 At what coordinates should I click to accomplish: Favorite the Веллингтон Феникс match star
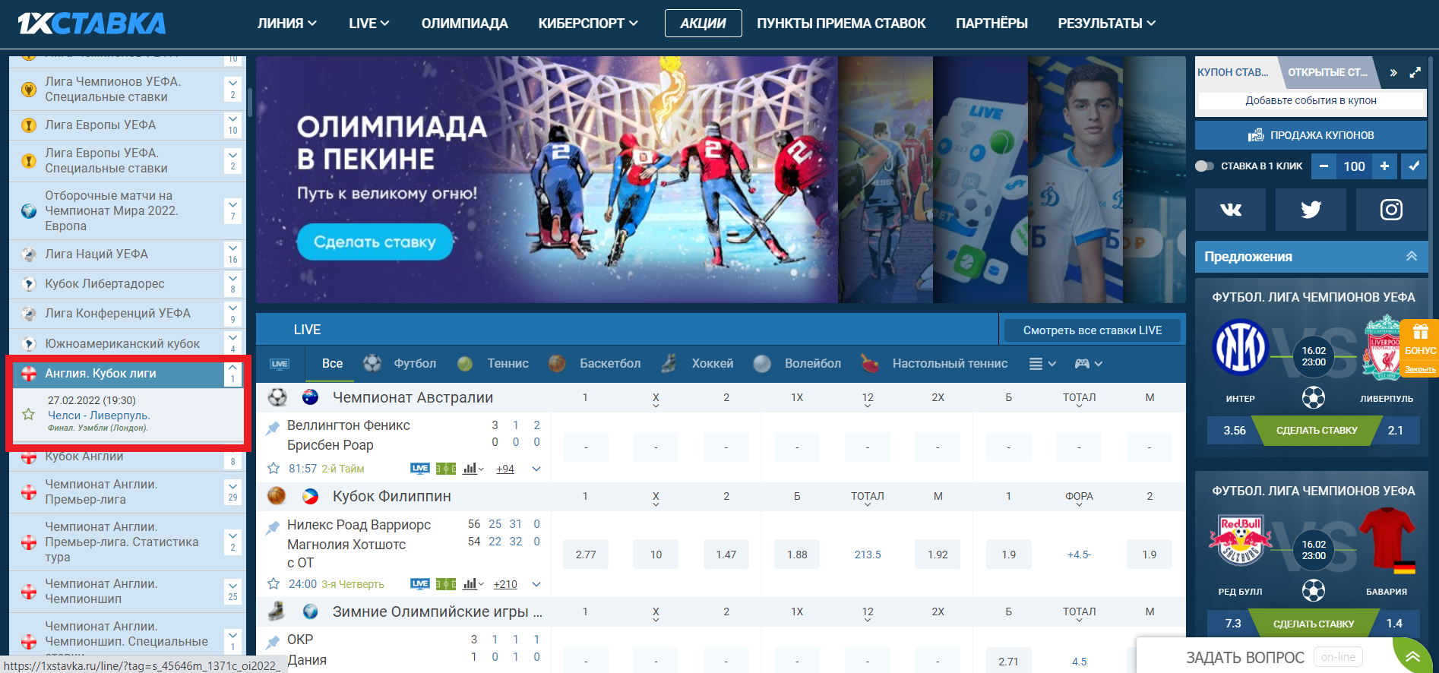click(x=274, y=469)
